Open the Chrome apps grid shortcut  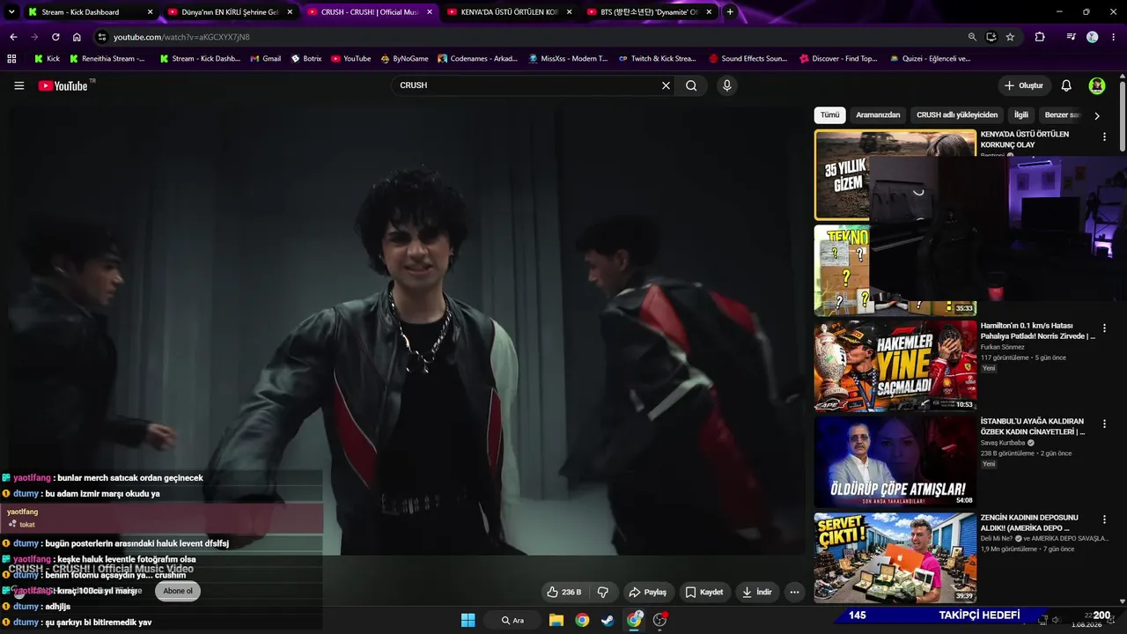11,59
